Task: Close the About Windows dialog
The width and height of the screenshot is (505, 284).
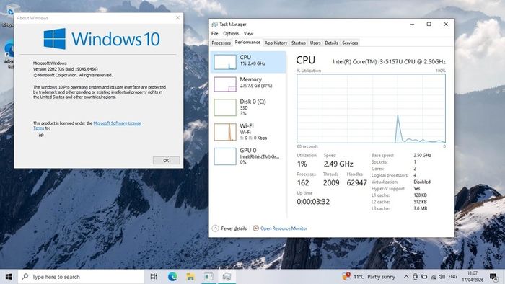Action: (x=177, y=18)
